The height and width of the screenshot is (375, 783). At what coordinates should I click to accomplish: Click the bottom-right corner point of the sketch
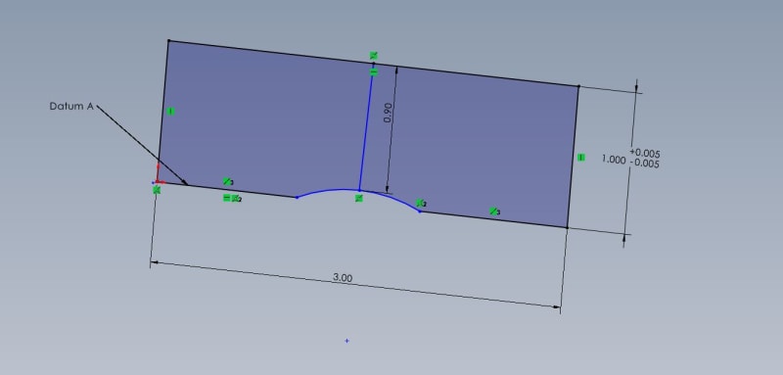click(568, 228)
